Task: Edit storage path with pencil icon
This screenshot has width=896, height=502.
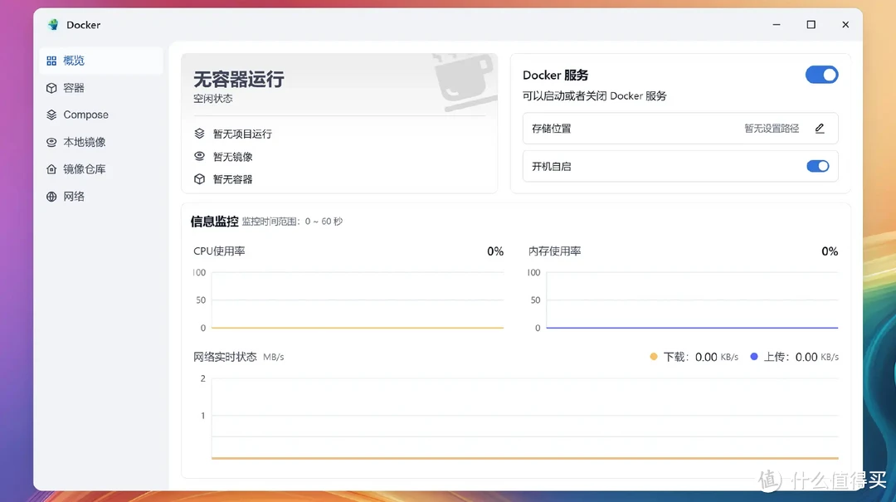Action: (x=820, y=129)
